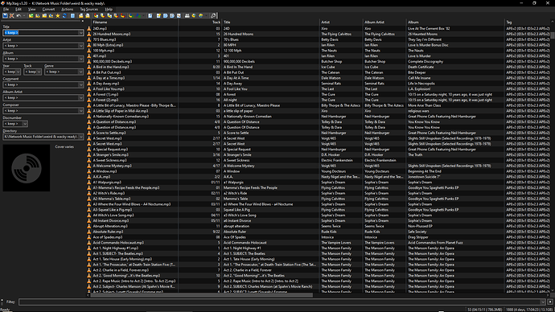Expand the Album Artist field dropdown
The height and width of the screenshot is (312, 555).
click(x=80, y=97)
